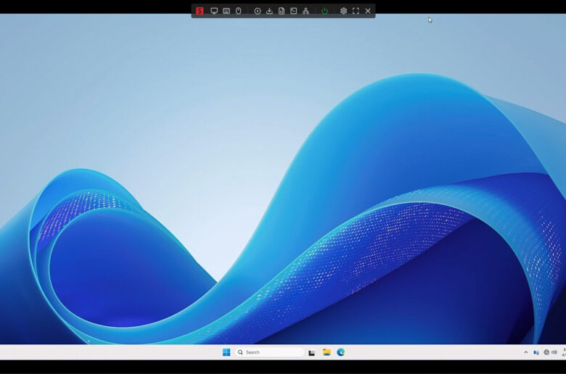This screenshot has height=374, width=566.
Task: Click the download tray icon in the toolbar
Action: point(269,11)
